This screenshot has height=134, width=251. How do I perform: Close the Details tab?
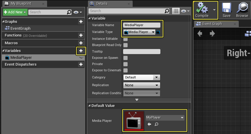coord(129,4)
